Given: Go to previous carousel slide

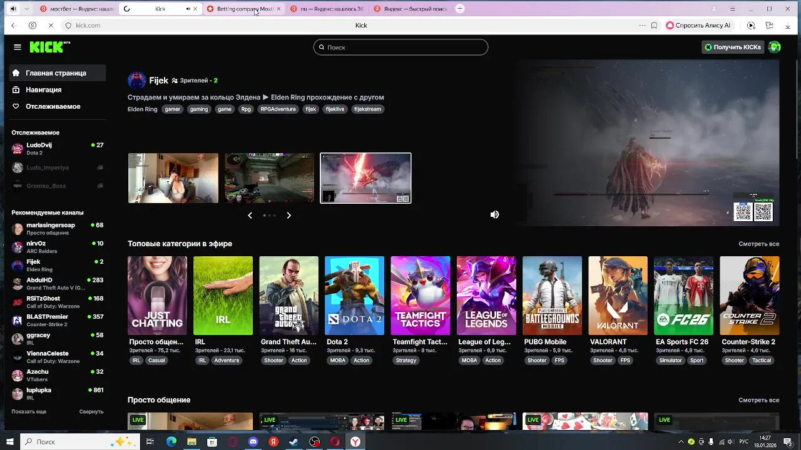Looking at the screenshot, I should pos(250,215).
